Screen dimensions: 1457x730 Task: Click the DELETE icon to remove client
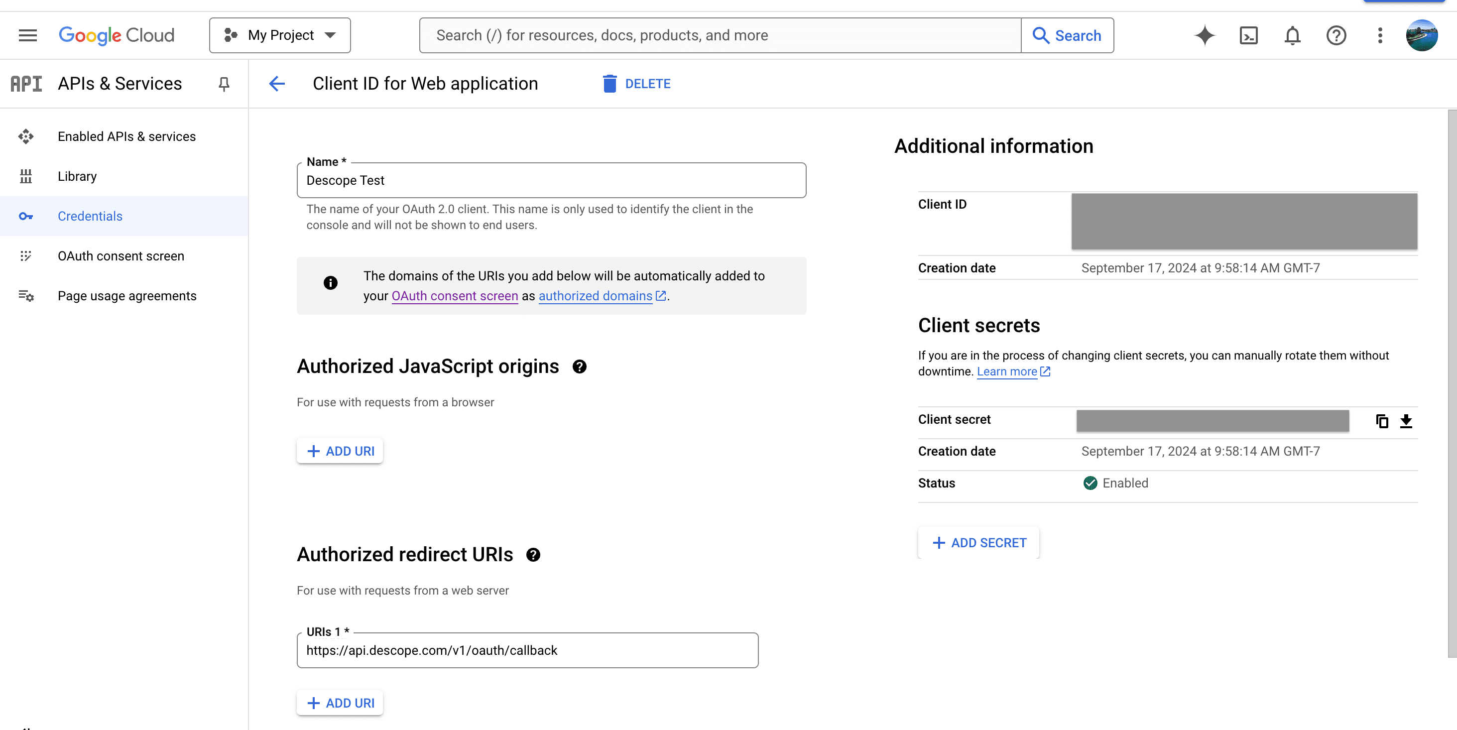(x=609, y=84)
